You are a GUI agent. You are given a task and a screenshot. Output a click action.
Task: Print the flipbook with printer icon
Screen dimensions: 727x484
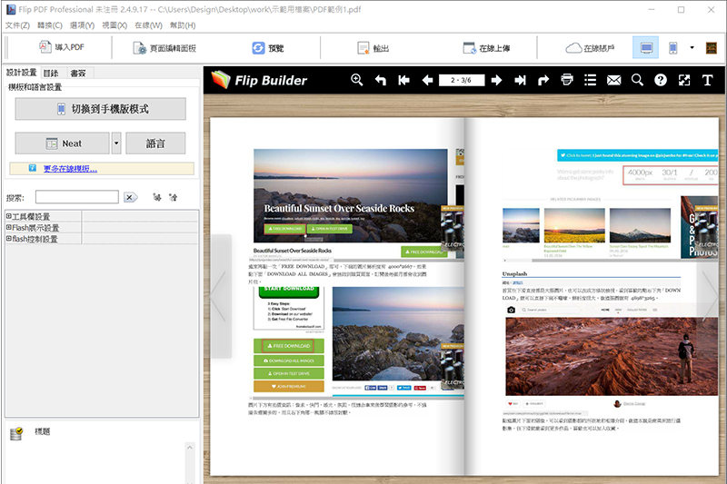click(x=566, y=80)
